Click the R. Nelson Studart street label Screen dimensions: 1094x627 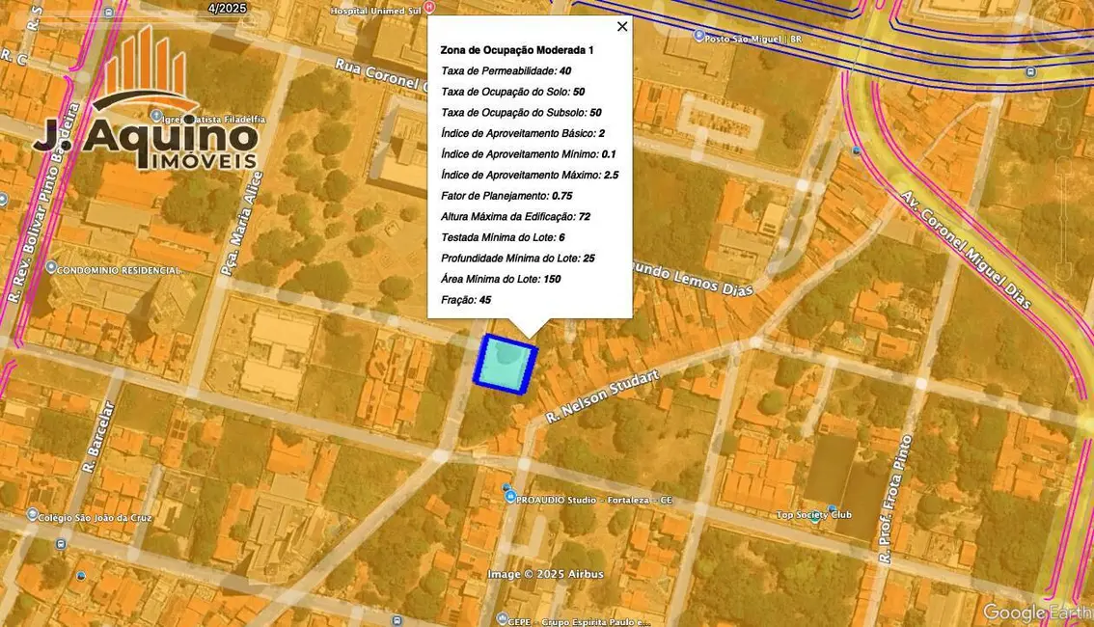(x=602, y=395)
